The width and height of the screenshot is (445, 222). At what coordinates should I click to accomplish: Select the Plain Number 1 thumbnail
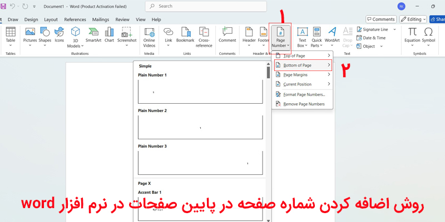pos(200,92)
